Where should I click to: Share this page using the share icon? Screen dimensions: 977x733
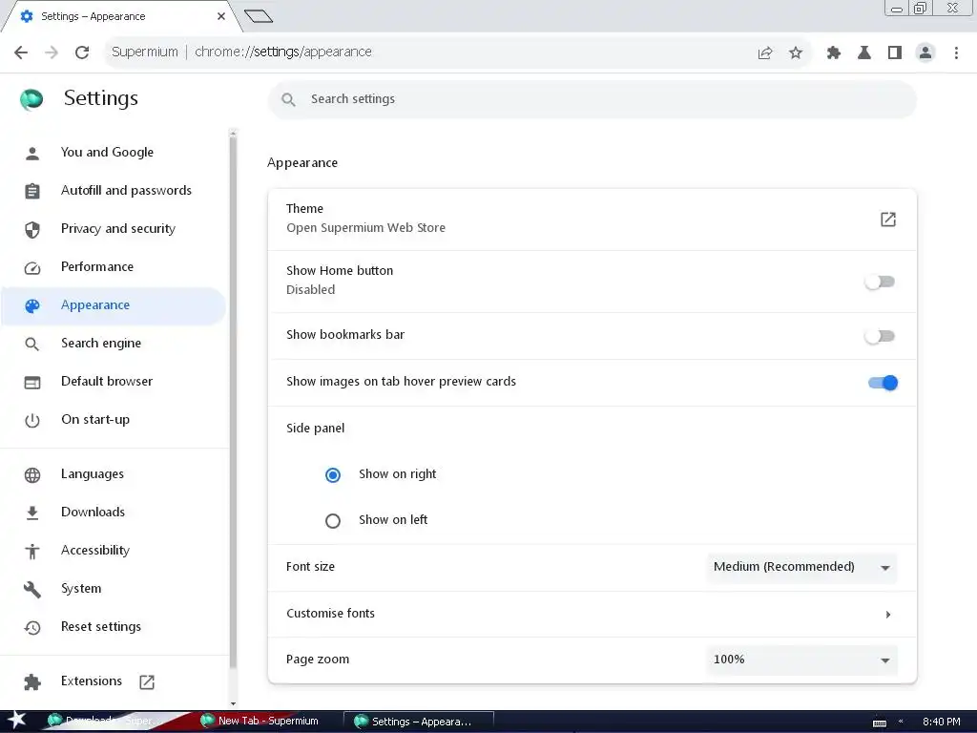pos(765,53)
